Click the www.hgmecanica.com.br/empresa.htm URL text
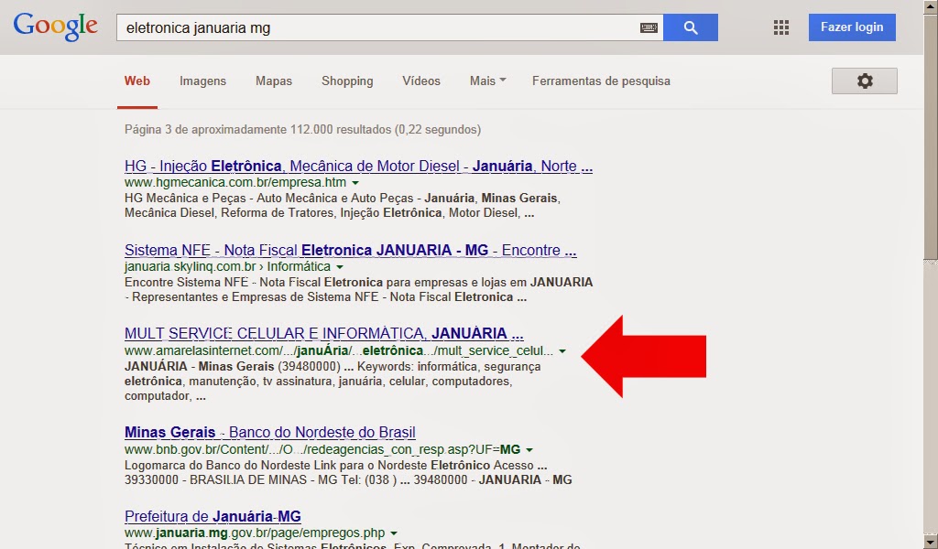938x549 pixels. (235, 182)
